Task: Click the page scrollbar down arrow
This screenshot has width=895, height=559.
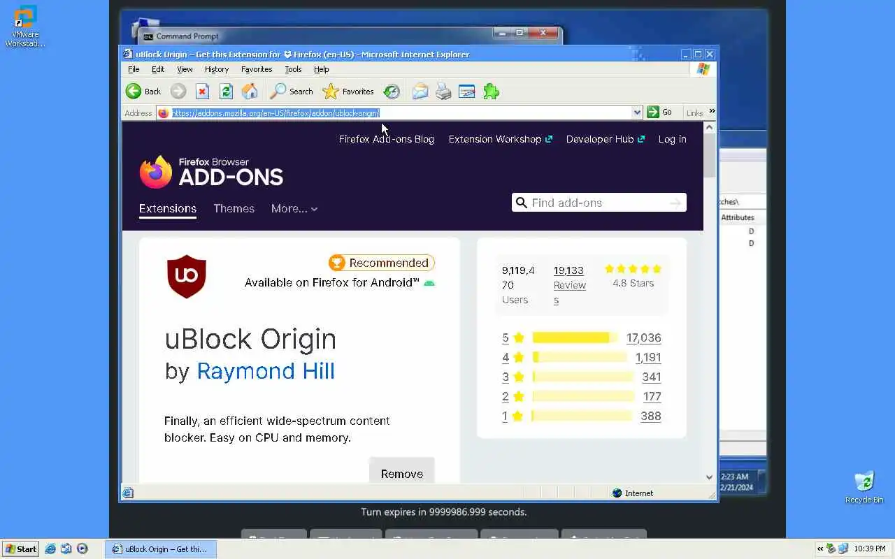Action: [x=710, y=477]
